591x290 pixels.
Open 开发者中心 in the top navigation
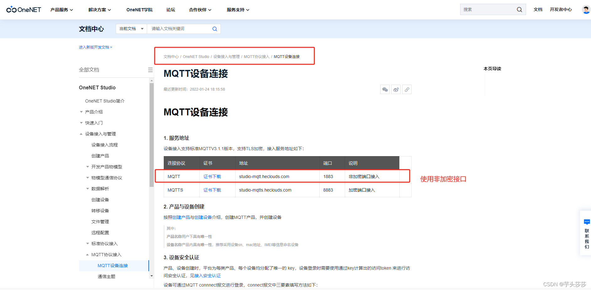tap(561, 9)
